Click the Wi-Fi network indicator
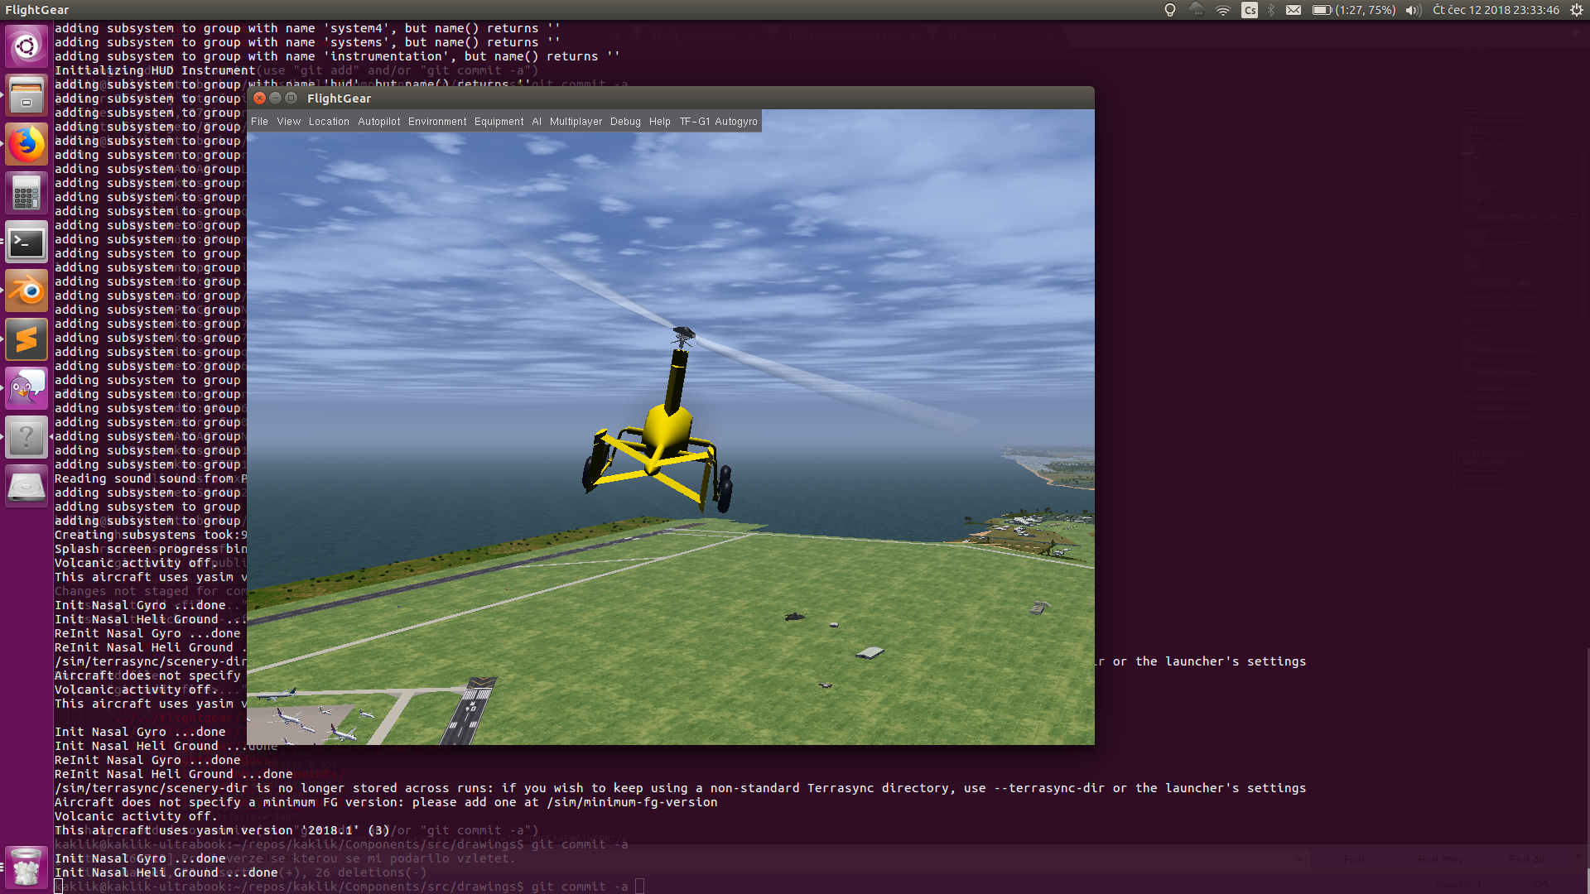The width and height of the screenshot is (1590, 894). [1222, 10]
